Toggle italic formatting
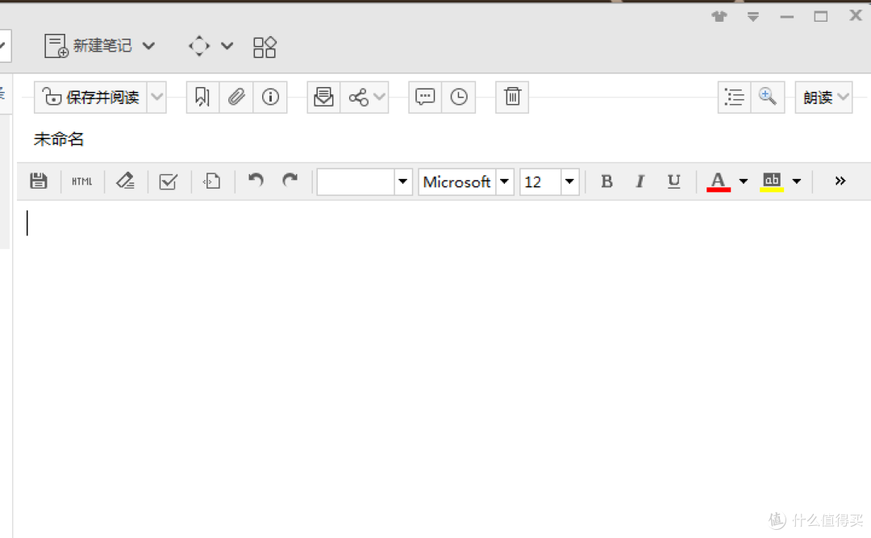Screen dimensions: 871x538 [x=640, y=181]
